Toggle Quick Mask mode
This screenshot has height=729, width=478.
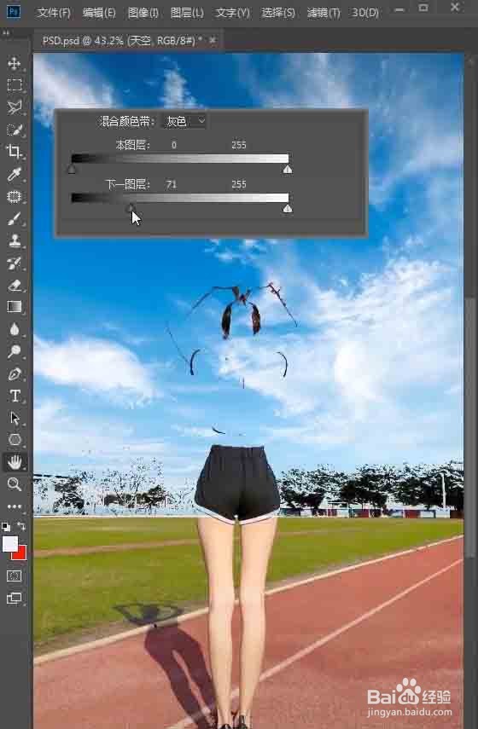click(x=14, y=576)
